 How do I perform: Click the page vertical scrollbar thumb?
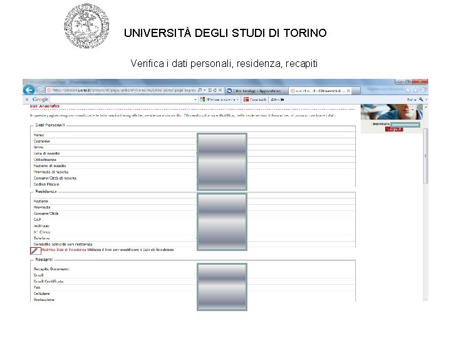click(426, 156)
